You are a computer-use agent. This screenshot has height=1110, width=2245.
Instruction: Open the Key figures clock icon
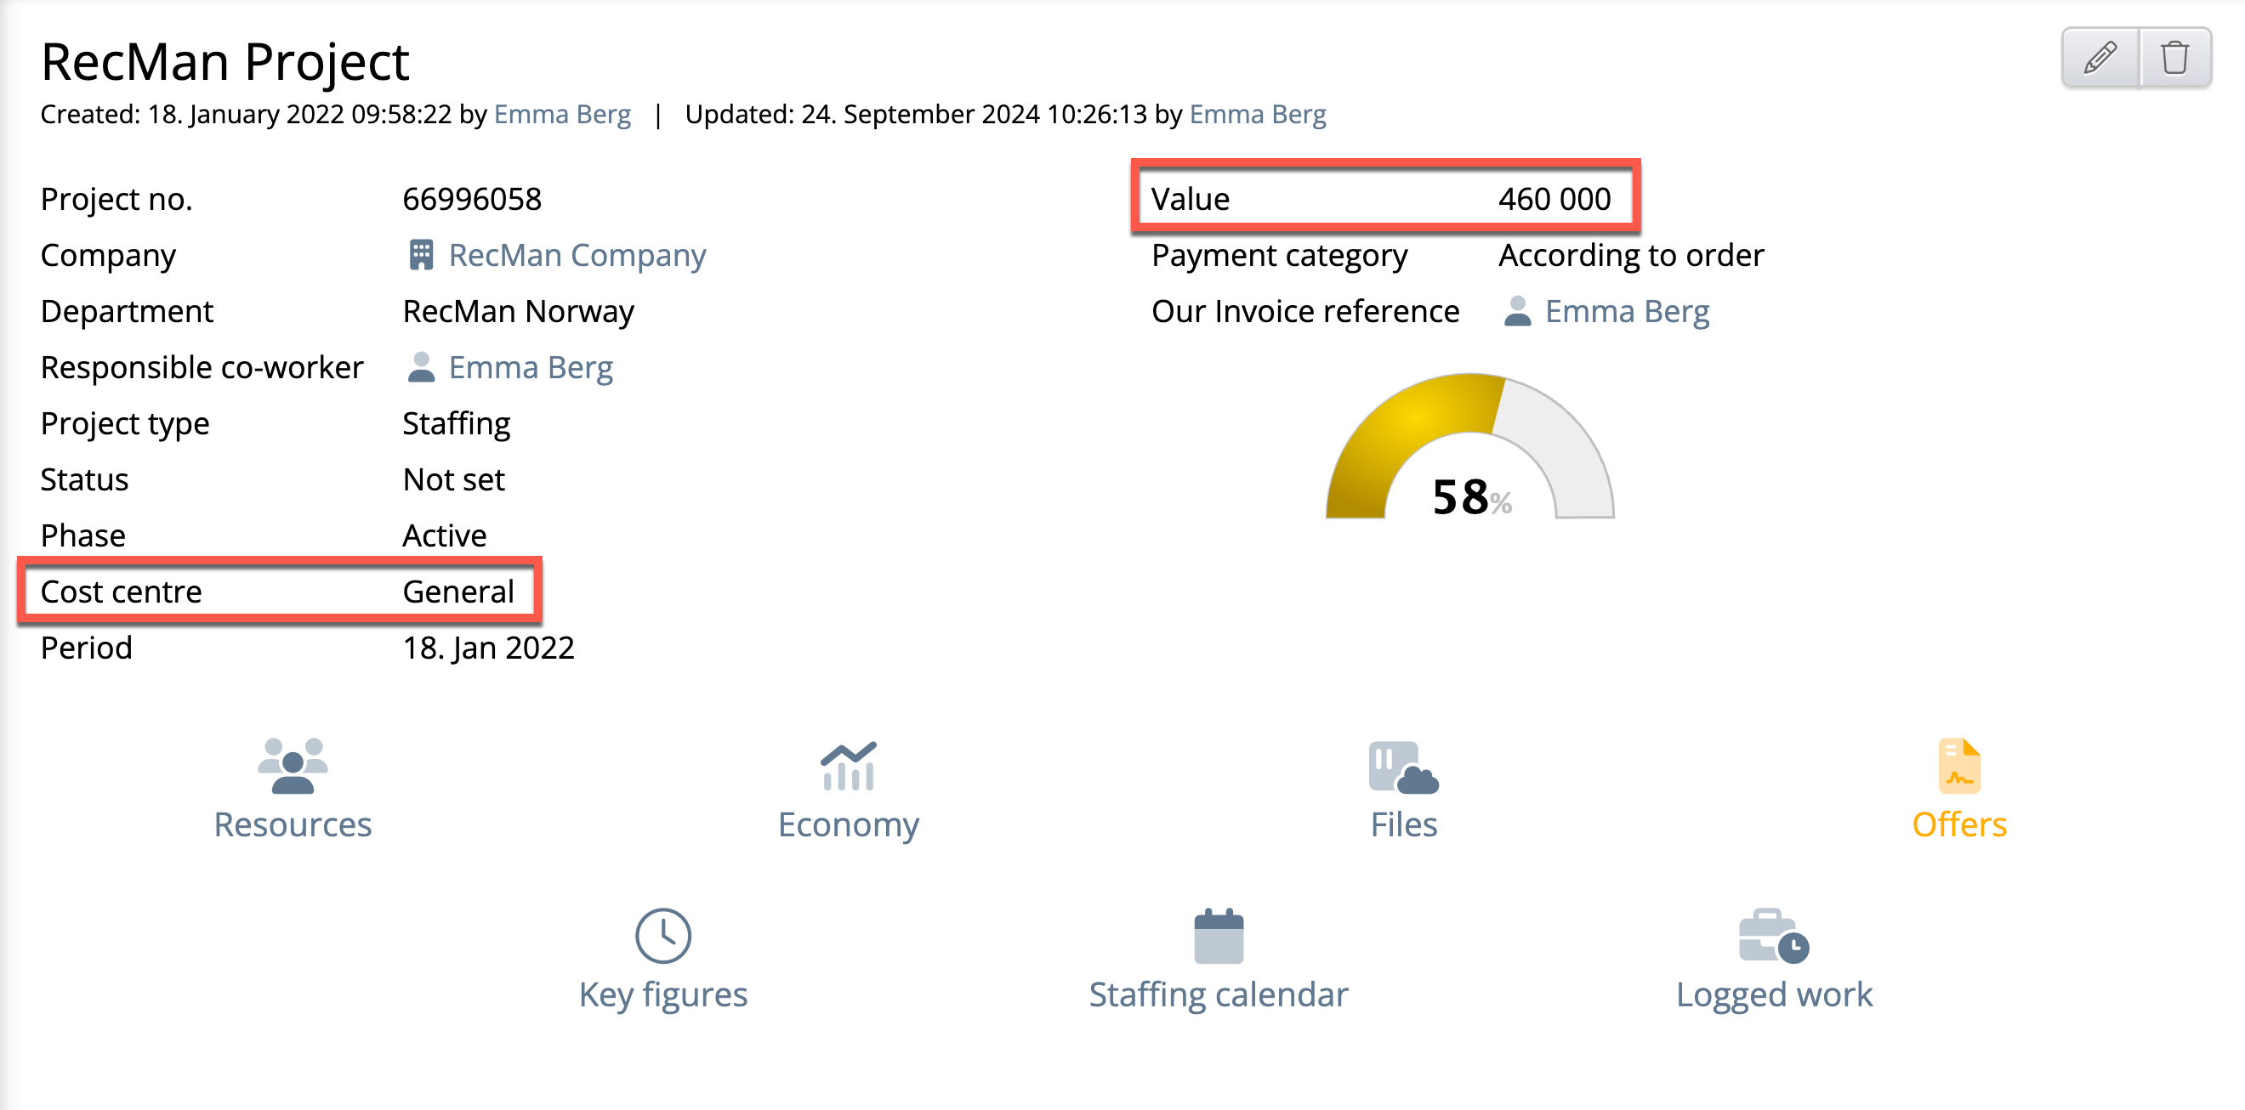663,936
